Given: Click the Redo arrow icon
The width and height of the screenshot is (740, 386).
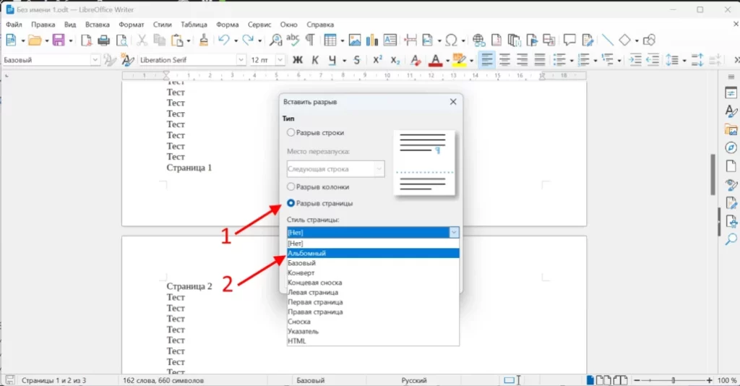Looking at the screenshot, I should tap(248, 40).
